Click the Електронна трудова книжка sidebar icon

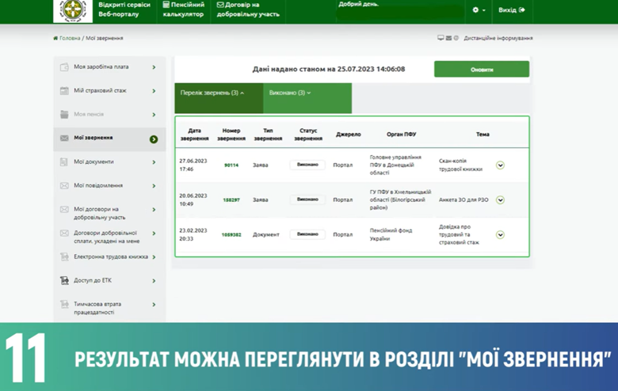[x=65, y=256]
